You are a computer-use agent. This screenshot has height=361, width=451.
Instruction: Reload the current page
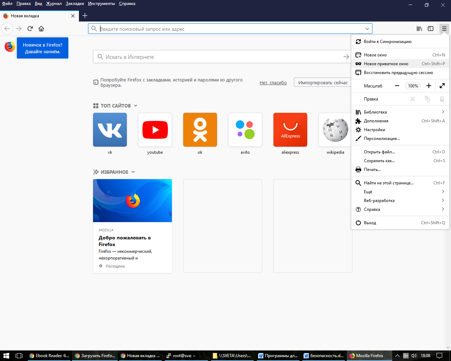pyautogui.click(x=30, y=29)
